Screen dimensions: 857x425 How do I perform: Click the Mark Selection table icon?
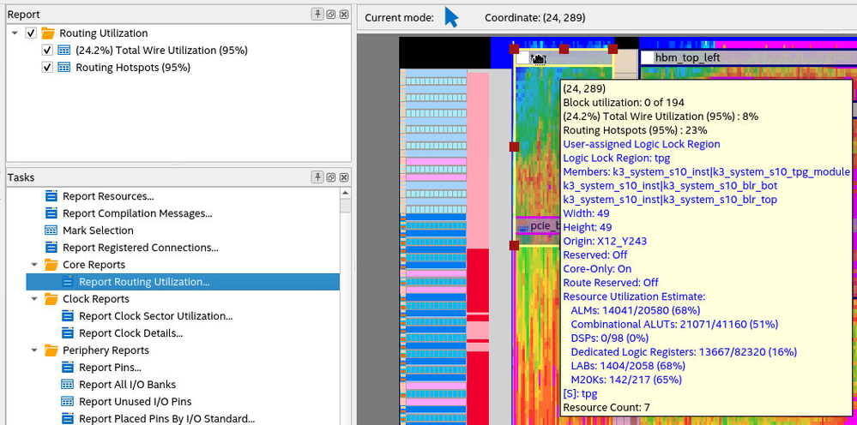51,230
